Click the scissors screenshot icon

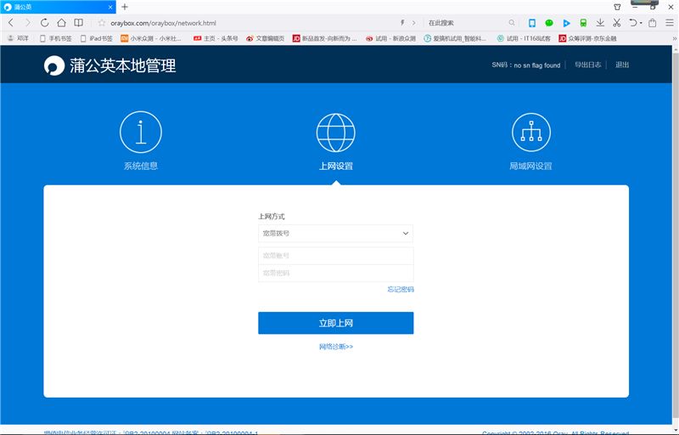617,23
